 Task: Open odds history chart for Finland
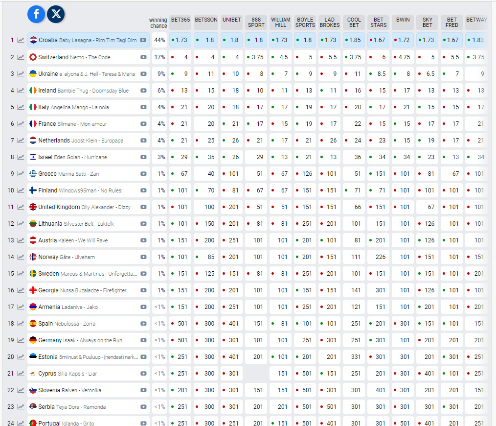(x=21, y=190)
